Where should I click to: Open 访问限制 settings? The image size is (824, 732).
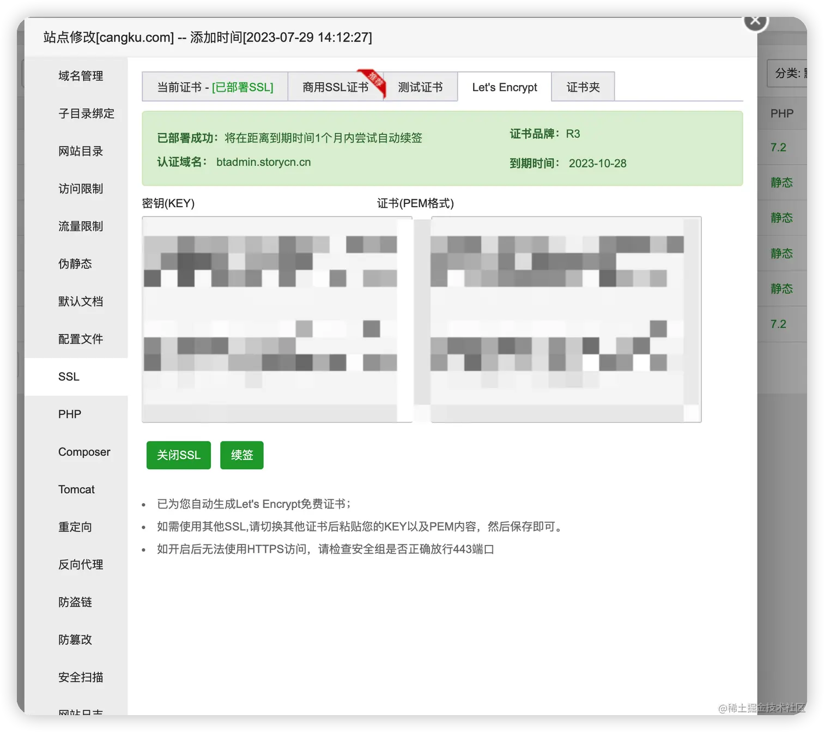tap(76, 189)
